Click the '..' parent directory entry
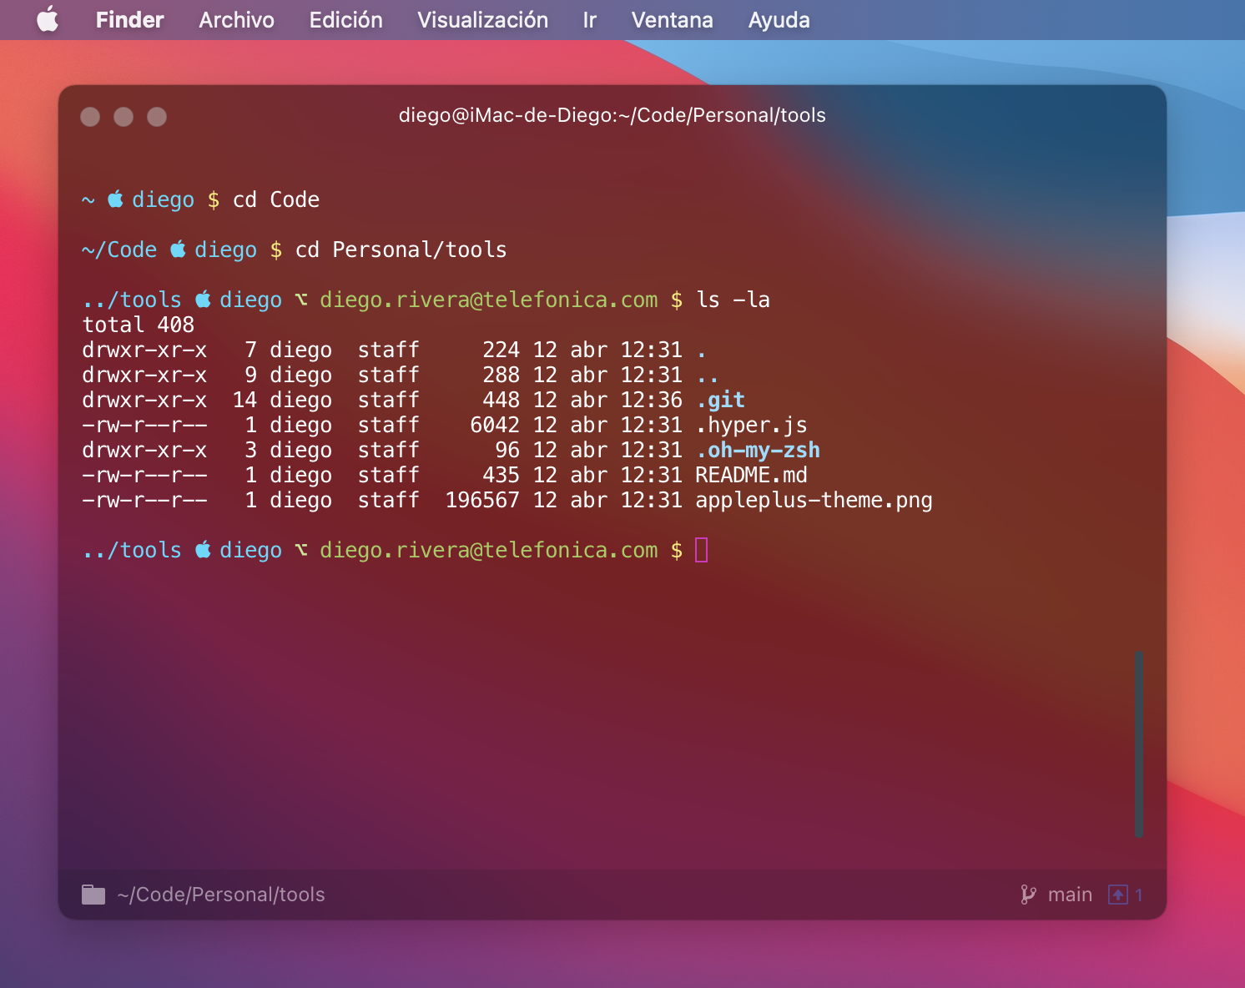Image resolution: width=1245 pixels, height=988 pixels. [x=708, y=380]
